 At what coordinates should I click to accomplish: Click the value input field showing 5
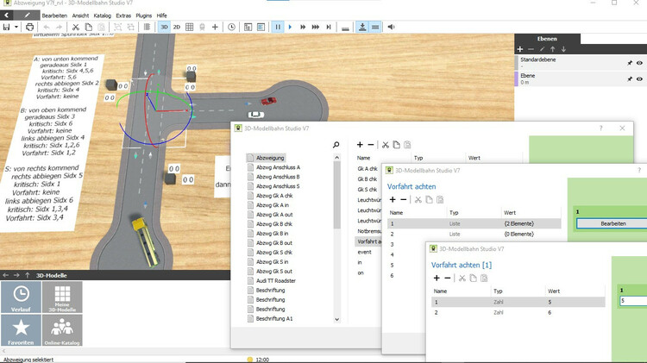pos(633,301)
